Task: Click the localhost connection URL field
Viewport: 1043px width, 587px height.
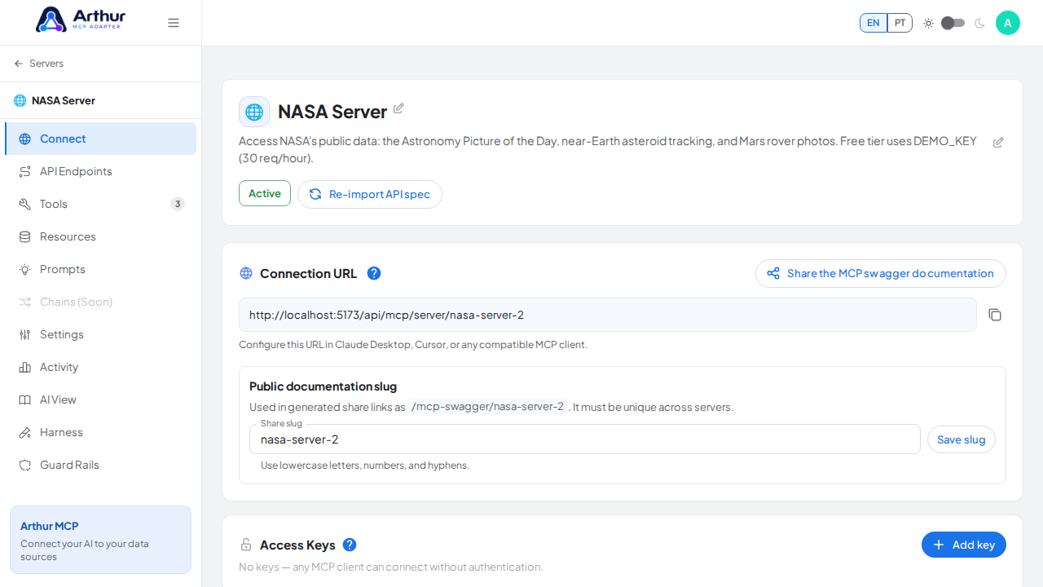Action: (608, 315)
